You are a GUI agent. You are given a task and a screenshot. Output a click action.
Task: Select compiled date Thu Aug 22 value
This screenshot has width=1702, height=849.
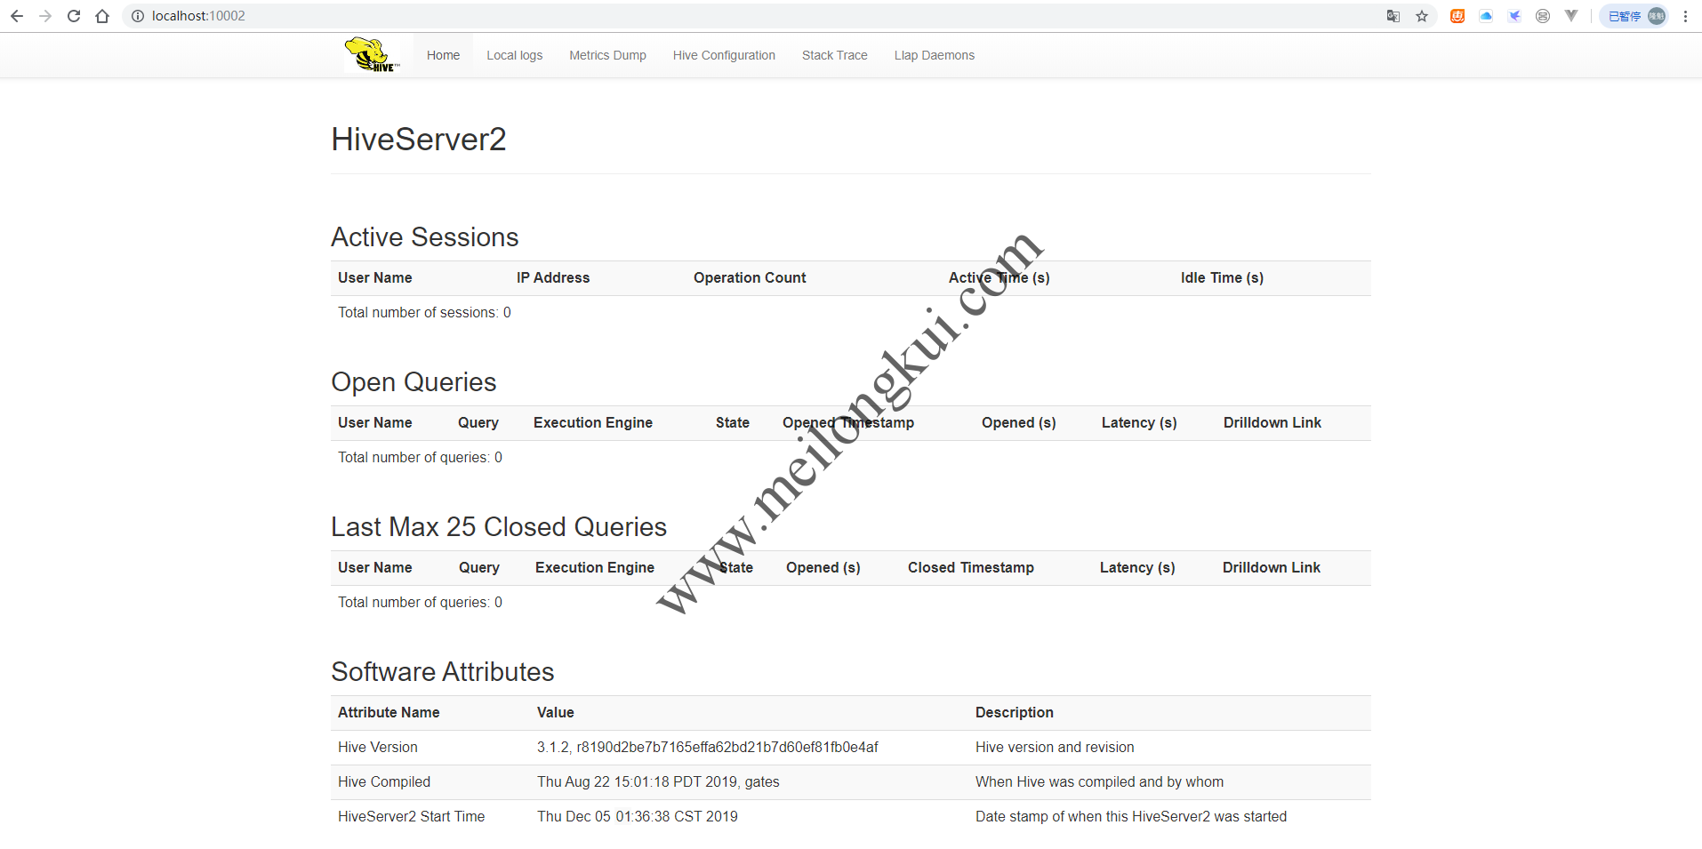tap(658, 781)
